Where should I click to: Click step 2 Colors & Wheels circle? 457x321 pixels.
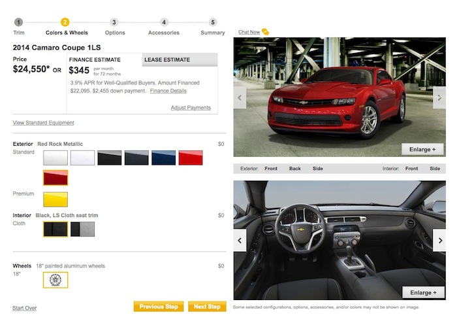pyautogui.click(x=65, y=22)
